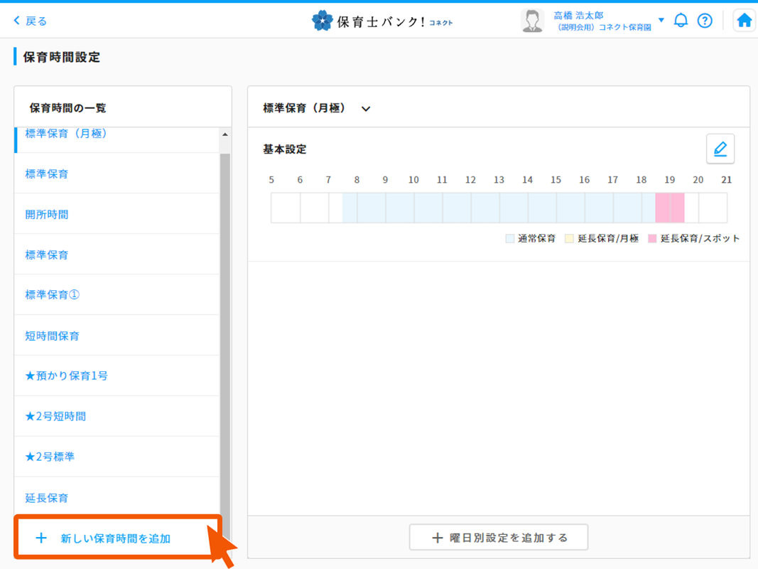The image size is (758, 569).
Task: Click the pink 延長保育/スポット timeline block
Action: click(x=670, y=208)
